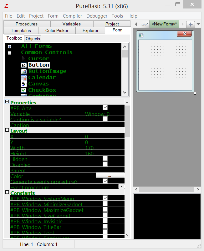The height and width of the screenshot is (251, 204).
Task: Select the CheckBox control icon
Action: 24,90
